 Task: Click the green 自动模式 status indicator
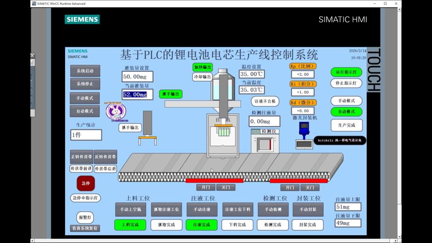346,112
